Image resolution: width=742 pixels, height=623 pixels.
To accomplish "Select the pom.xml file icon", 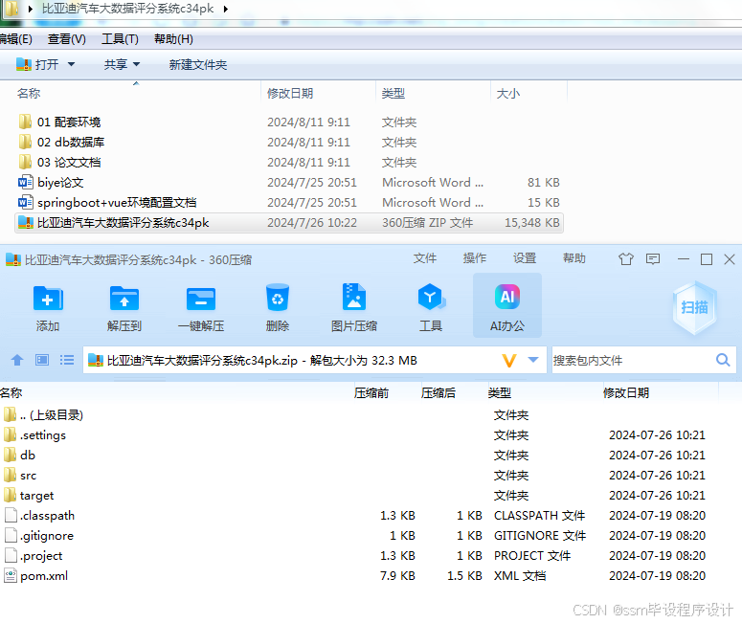I will [x=11, y=576].
